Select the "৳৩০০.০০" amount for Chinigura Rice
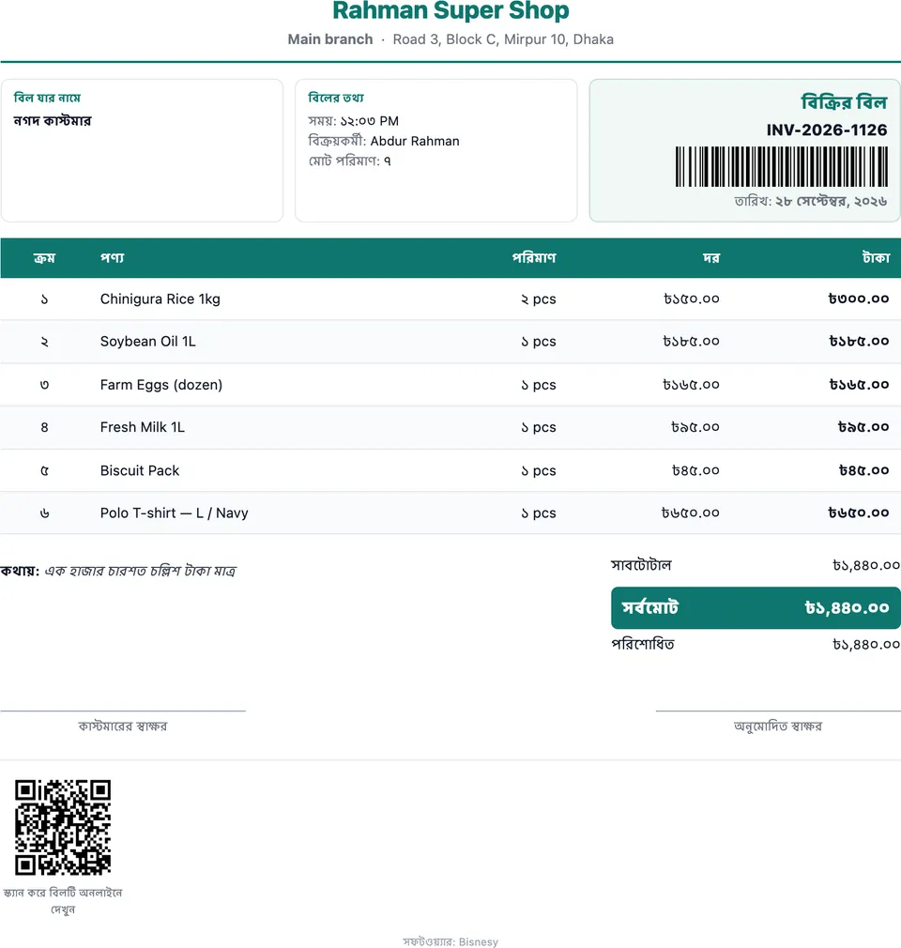 click(859, 298)
